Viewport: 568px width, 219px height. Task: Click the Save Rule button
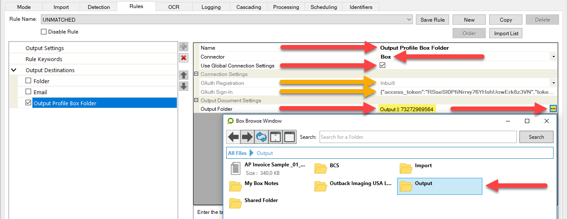point(432,20)
